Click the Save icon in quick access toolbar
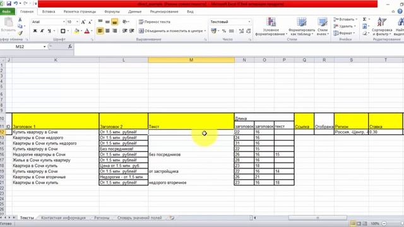Image resolution: width=404 pixels, height=227 pixels. coord(9,3)
